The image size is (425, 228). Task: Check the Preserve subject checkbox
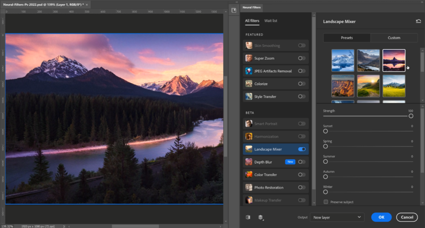(x=326, y=202)
